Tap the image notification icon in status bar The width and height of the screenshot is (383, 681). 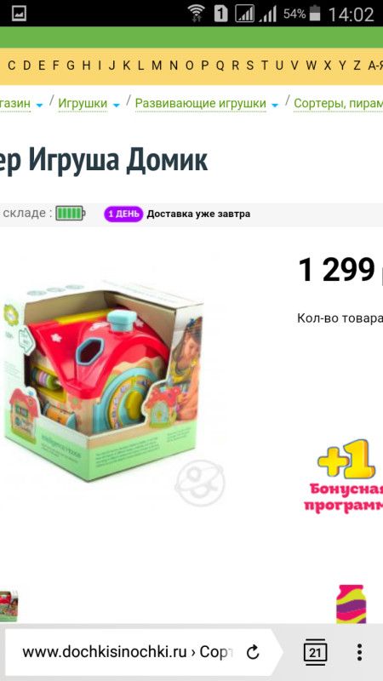(19, 14)
